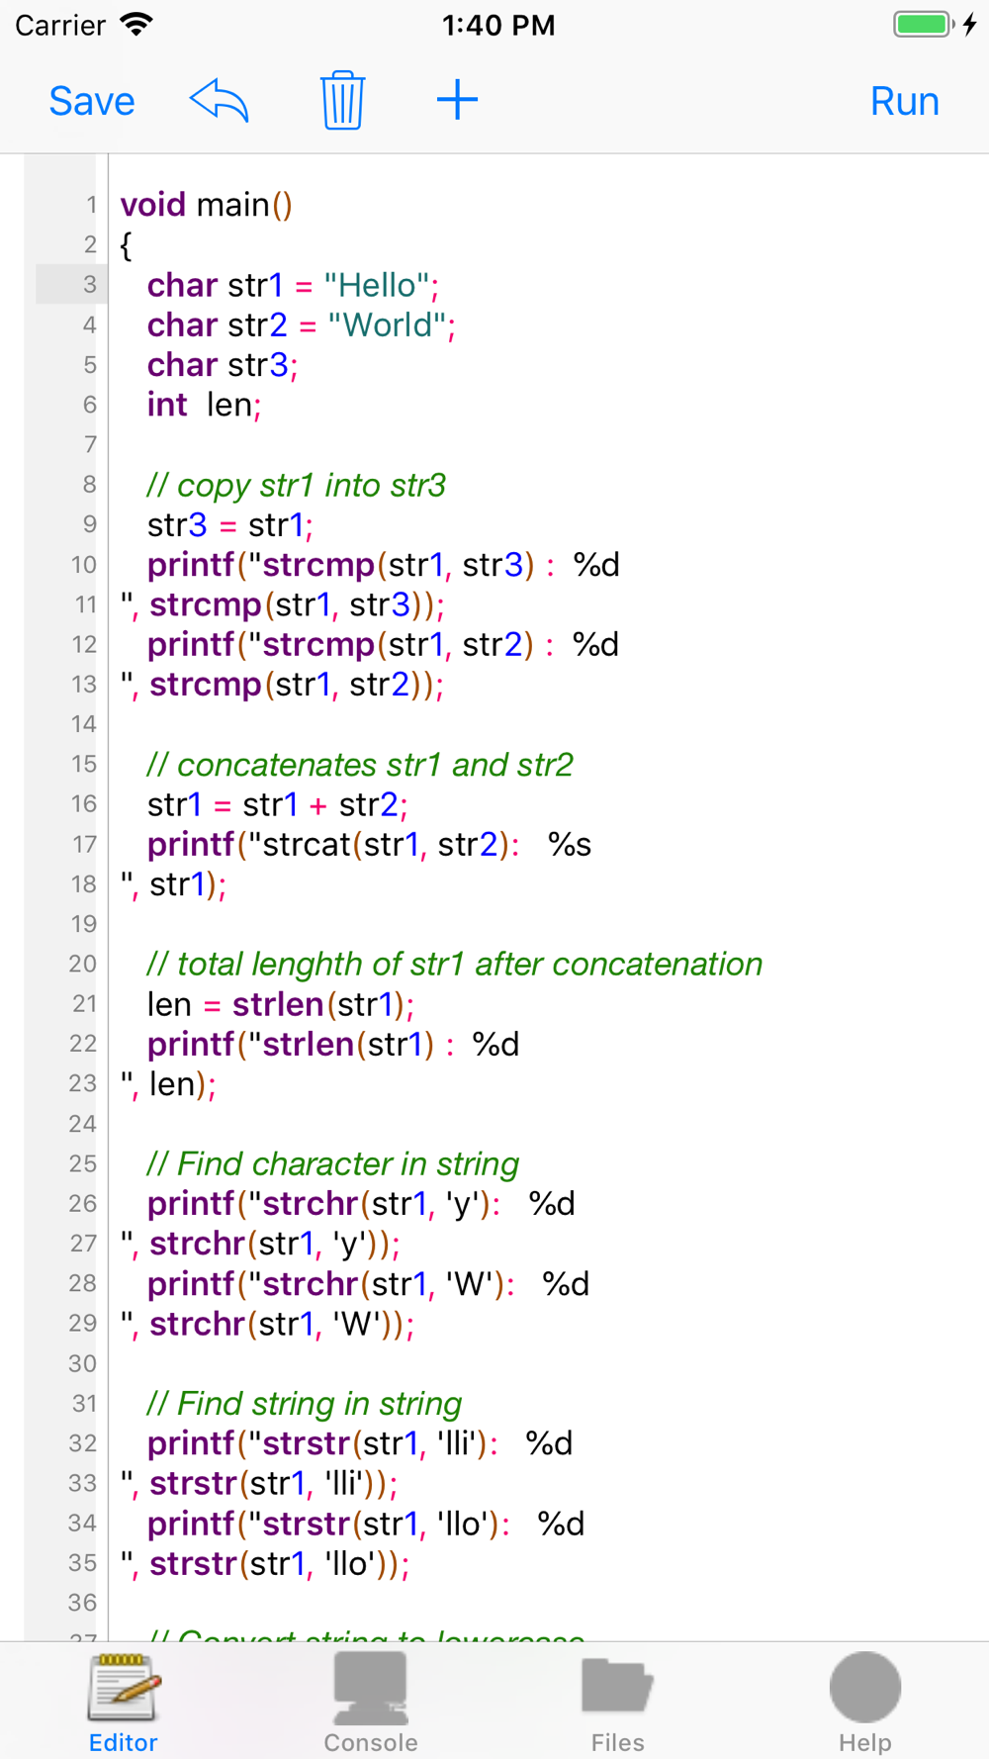Click line number 20 in the gutter

(x=83, y=964)
